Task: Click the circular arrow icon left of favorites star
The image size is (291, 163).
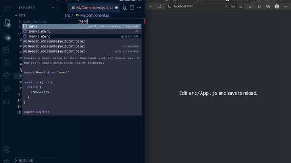Action: pos(250,6)
